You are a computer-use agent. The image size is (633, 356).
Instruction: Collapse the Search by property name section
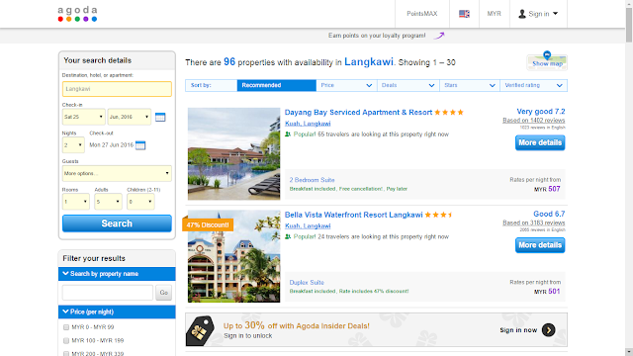coord(117,274)
